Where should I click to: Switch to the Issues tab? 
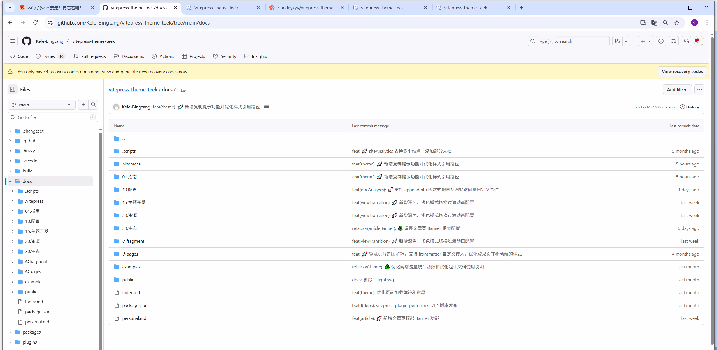click(x=50, y=56)
